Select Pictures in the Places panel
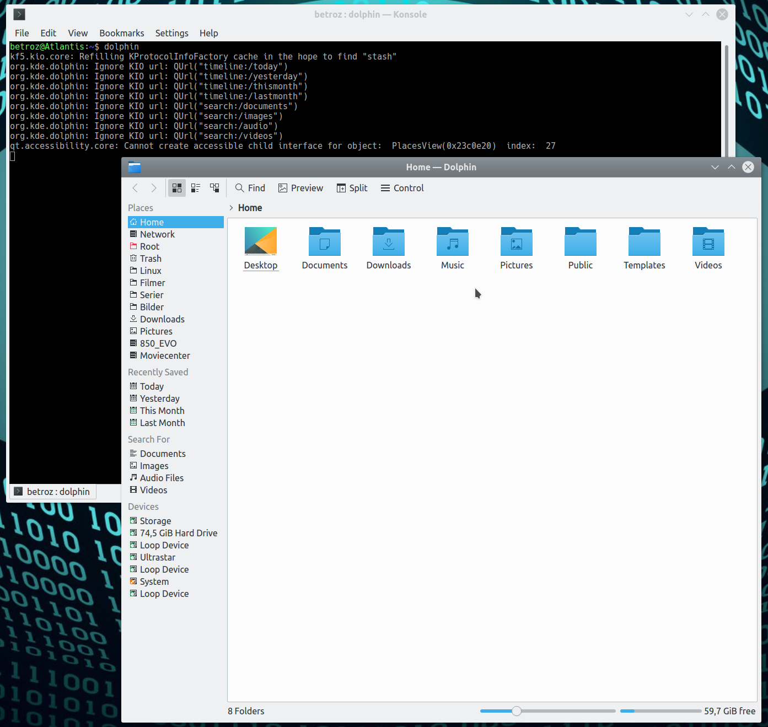Viewport: 768px width, 727px height. [176, 331]
